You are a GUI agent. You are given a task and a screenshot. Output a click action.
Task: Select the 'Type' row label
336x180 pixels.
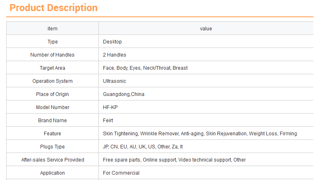click(x=53, y=42)
